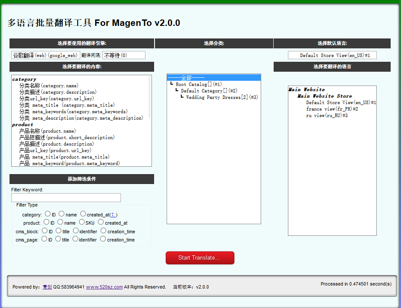Select cms_page ID filter radio button
This screenshot has width=401, height=308.
click(x=44, y=238)
